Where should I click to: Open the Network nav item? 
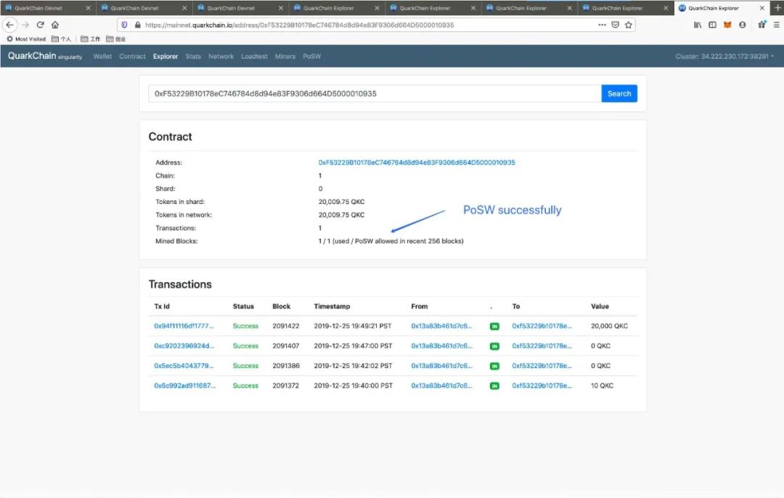point(221,57)
